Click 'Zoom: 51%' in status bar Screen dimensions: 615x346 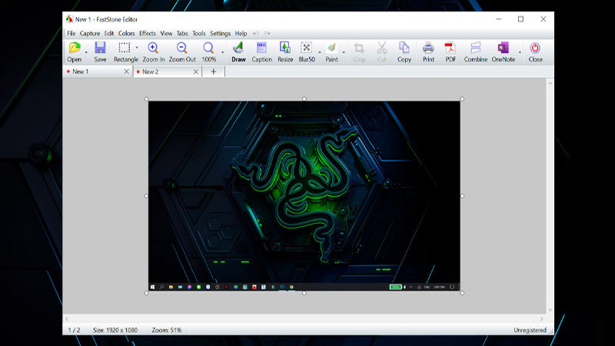click(x=167, y=331)
